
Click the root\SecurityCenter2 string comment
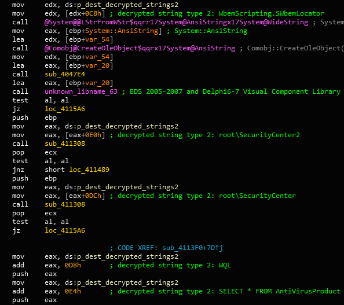(x=259, y=135)
